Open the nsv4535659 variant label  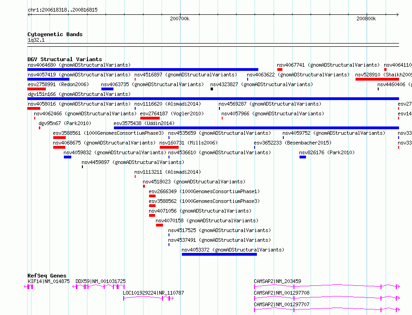point(219,133)
